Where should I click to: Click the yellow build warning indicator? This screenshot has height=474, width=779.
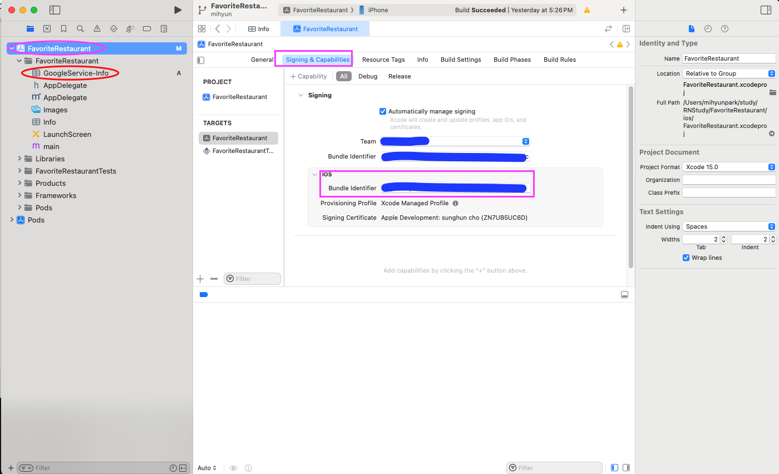pos(586,10)
